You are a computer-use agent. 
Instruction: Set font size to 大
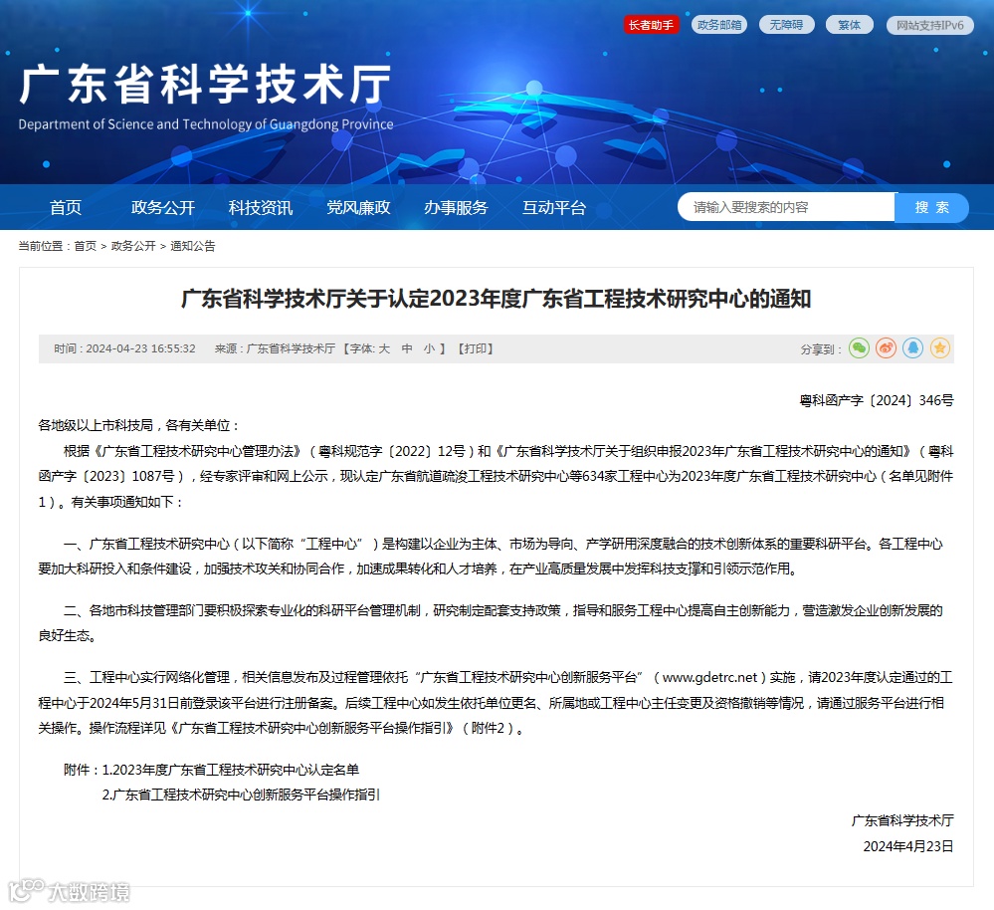click(x=384, y=348)
